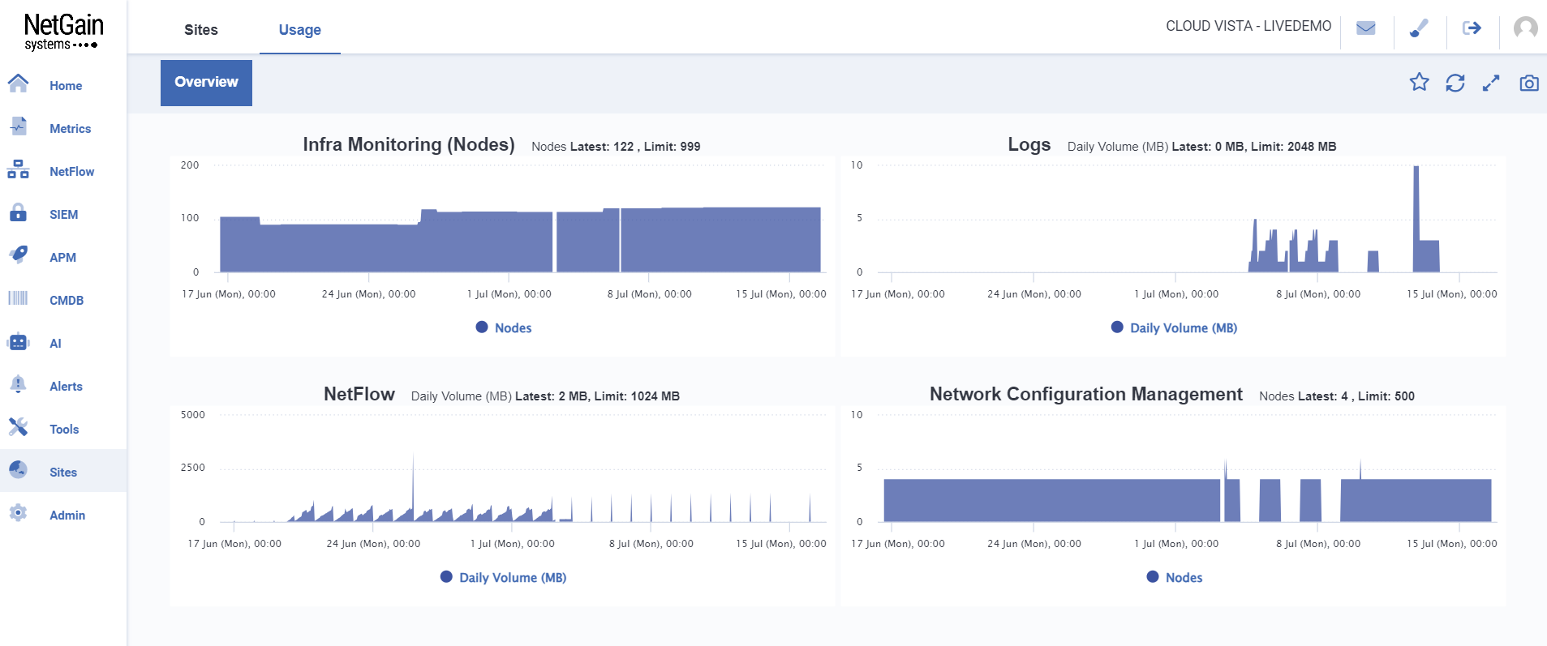Image resolution: width=1547 pixels, height=646 pixels.
Task: Click the Overview button
Action: (206, 83)
